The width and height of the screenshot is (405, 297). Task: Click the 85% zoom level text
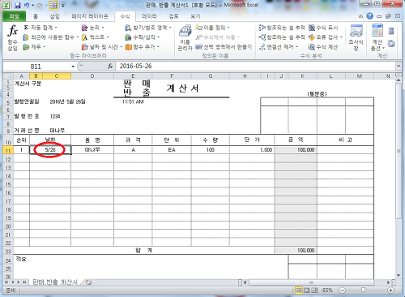(x=327, y=291)
